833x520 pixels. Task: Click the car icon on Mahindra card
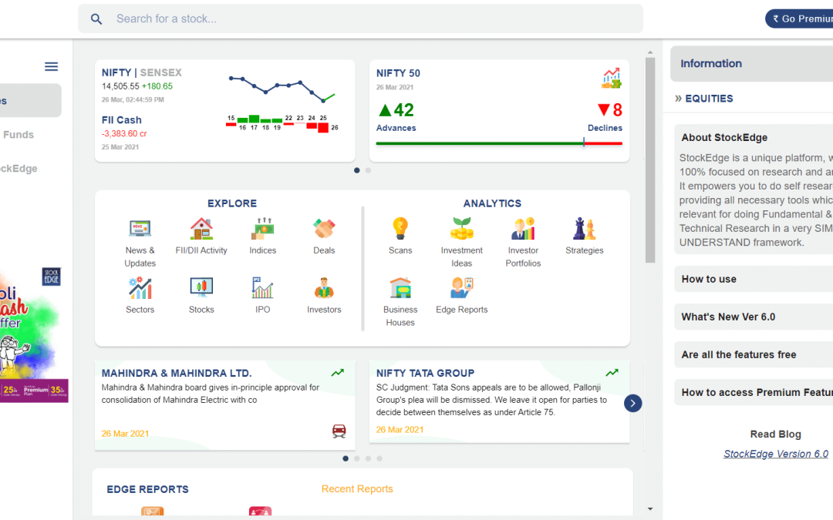pyautogui.click(x=339, y=431)
